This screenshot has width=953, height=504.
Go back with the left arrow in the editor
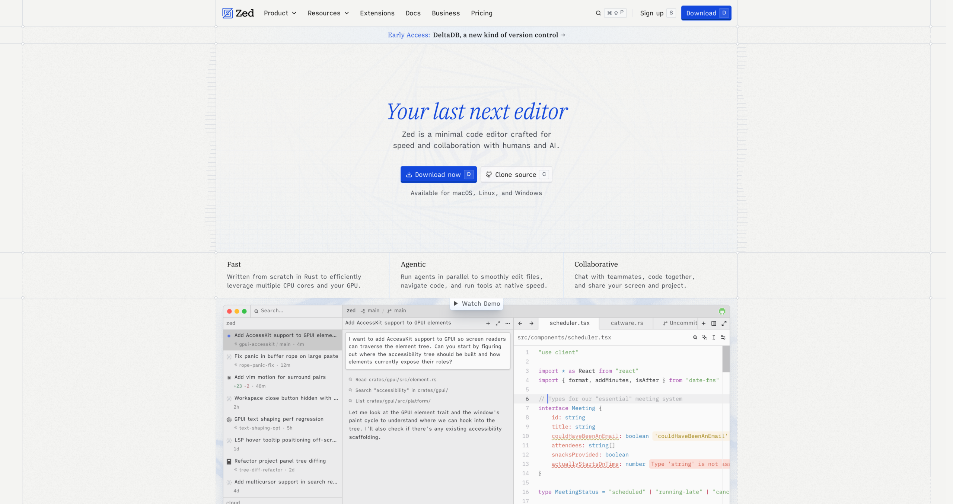[x=520, y=323]
